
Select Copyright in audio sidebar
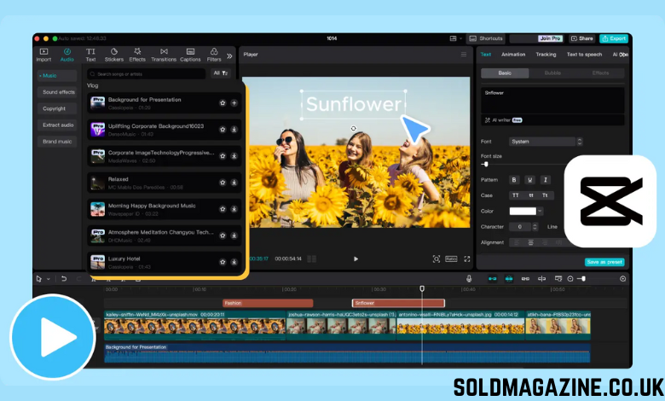coord(57,108)
